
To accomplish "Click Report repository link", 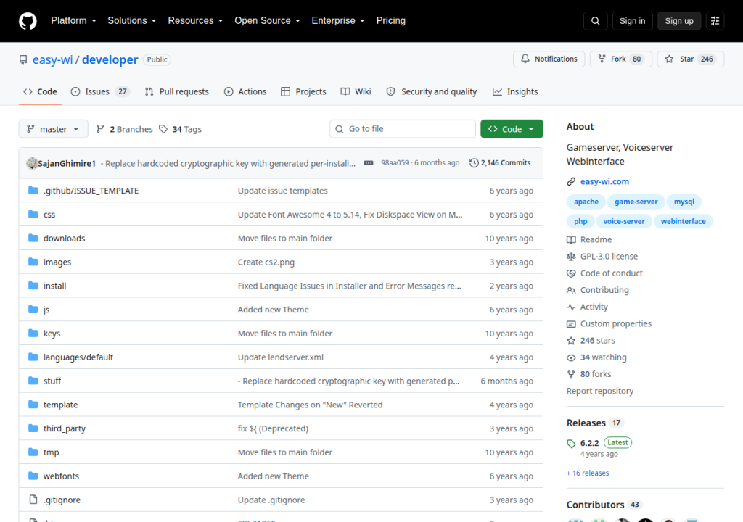I will (600, 391).
